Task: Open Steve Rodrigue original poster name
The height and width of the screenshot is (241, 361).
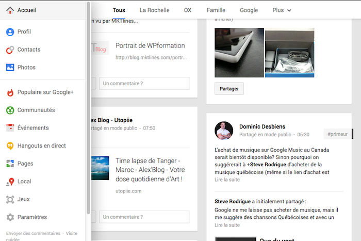Action: (x=233, y=201)
